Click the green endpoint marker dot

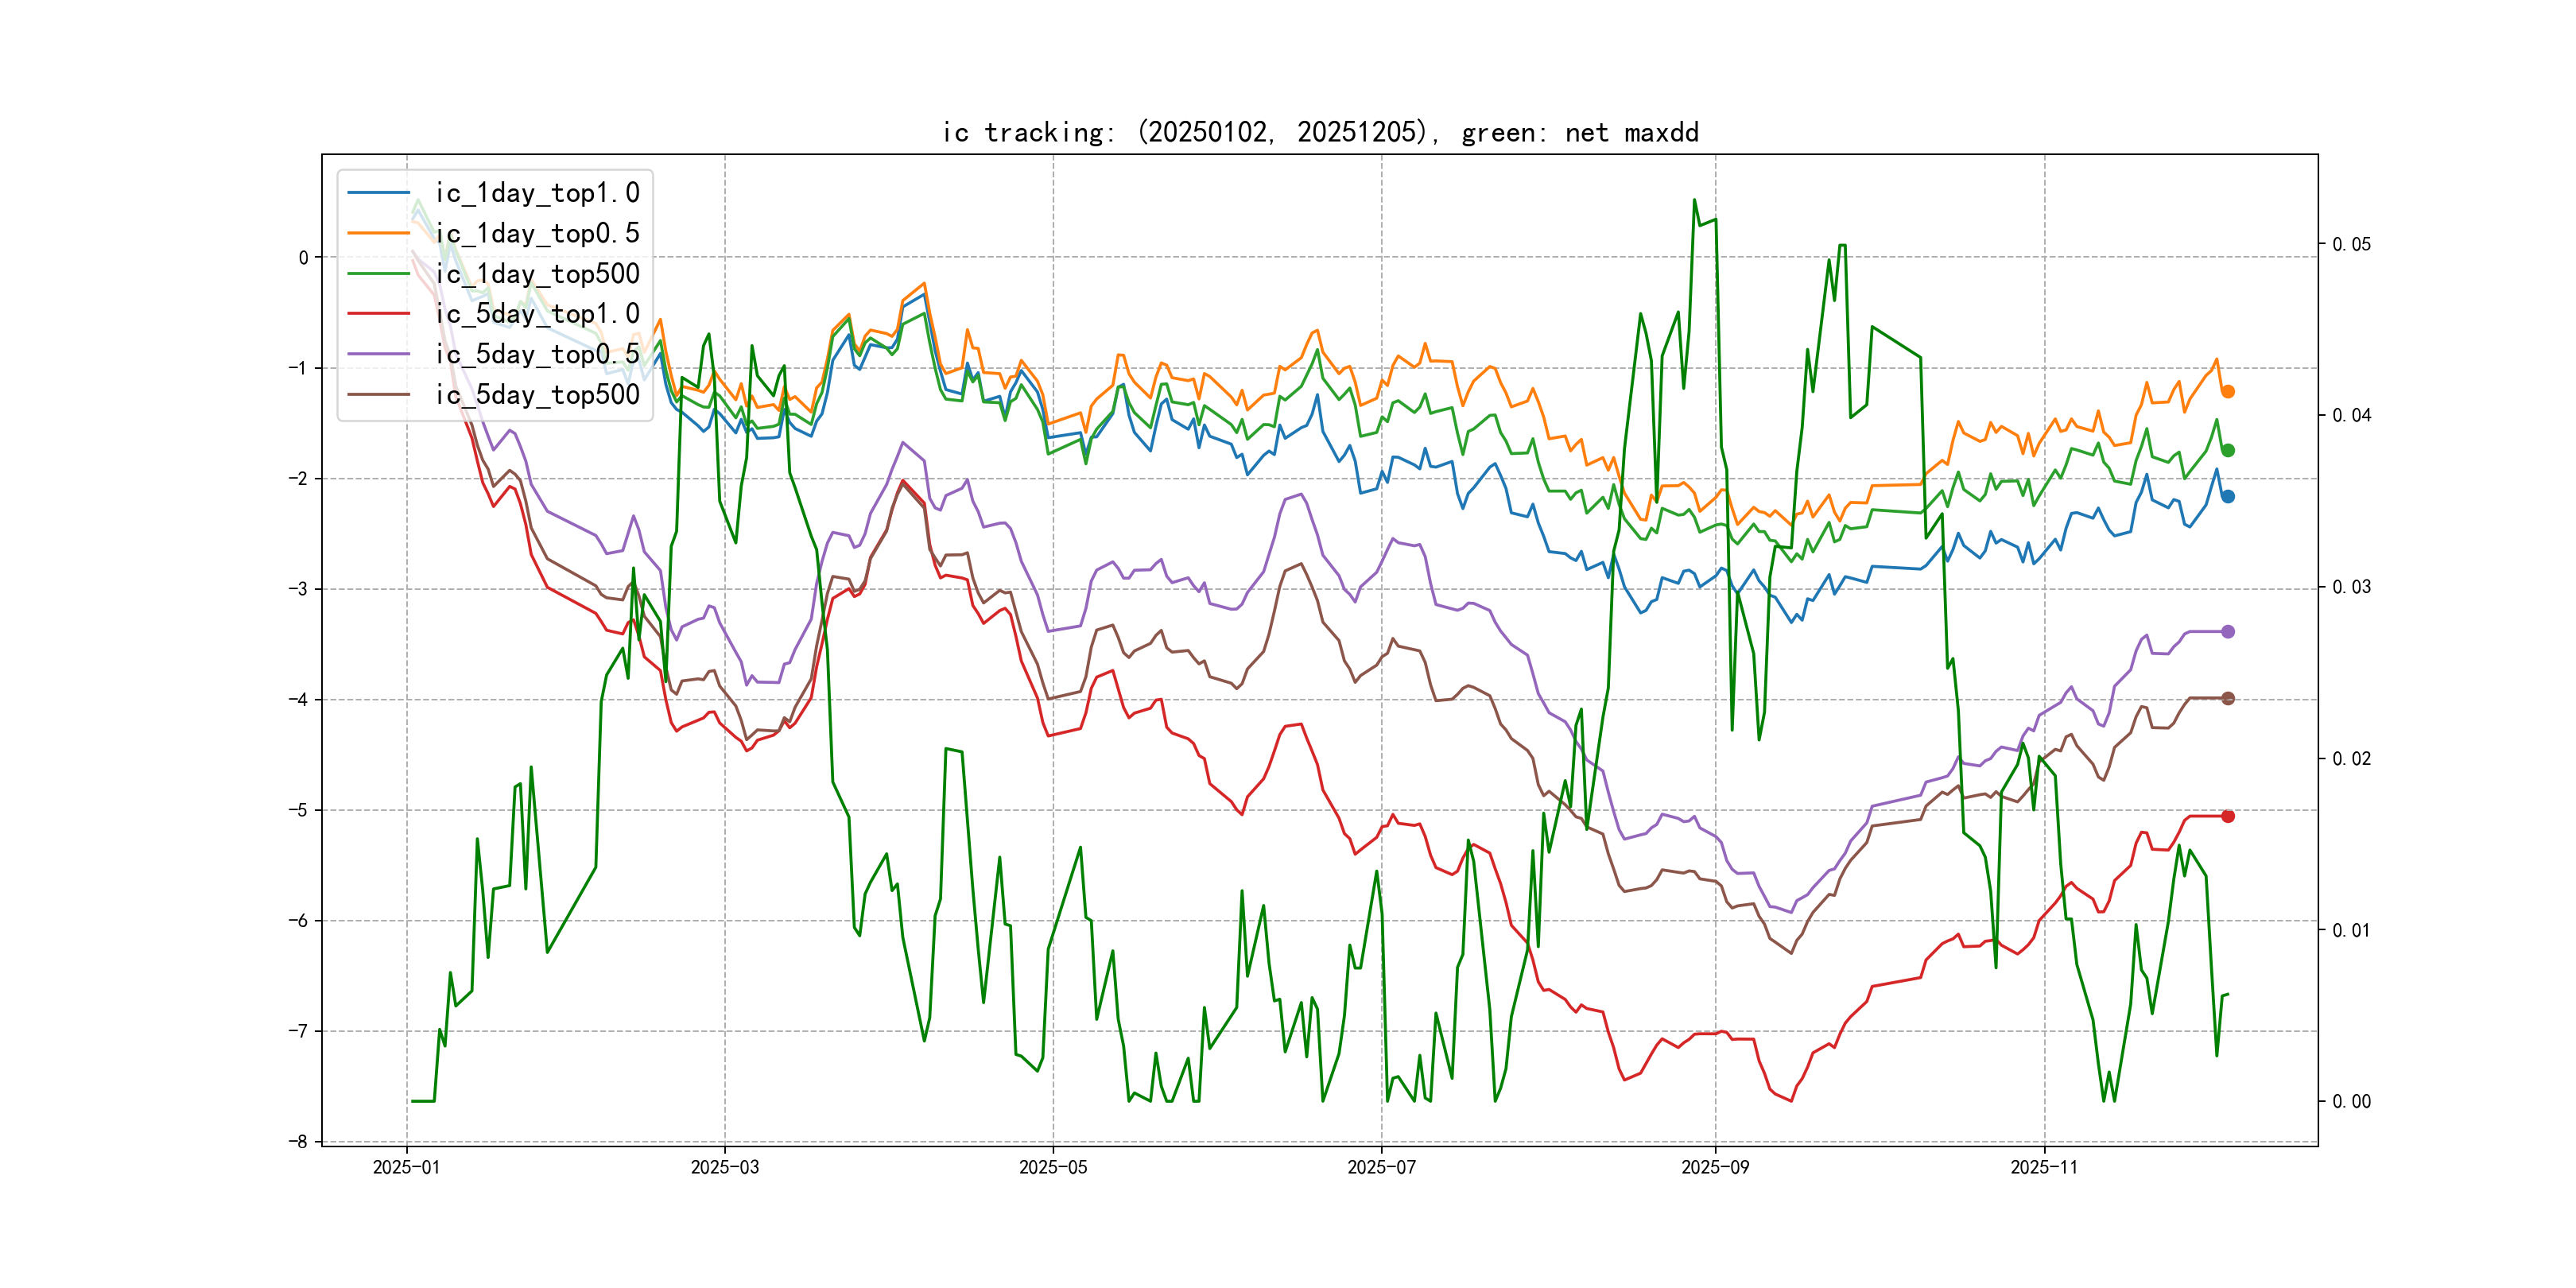coord(2228,451)
